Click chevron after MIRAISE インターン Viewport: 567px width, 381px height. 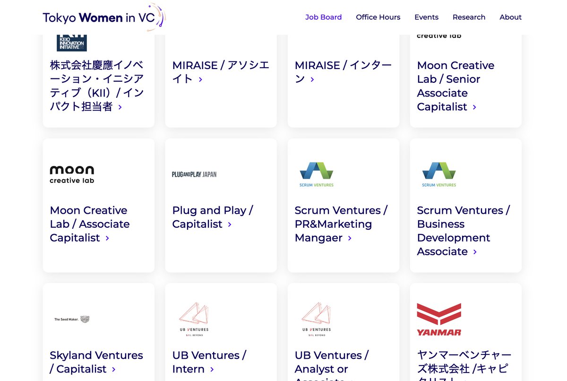312,79
